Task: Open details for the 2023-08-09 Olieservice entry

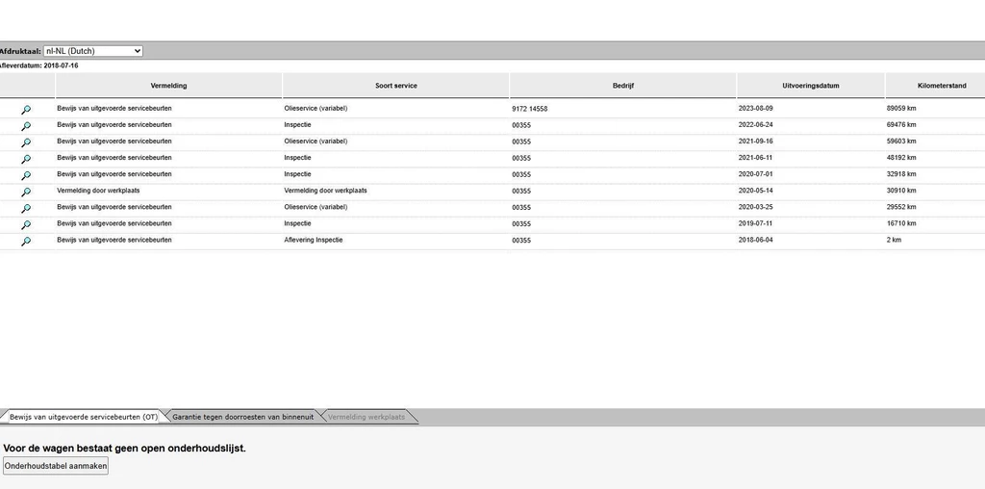Action: (x=26, y=110)
